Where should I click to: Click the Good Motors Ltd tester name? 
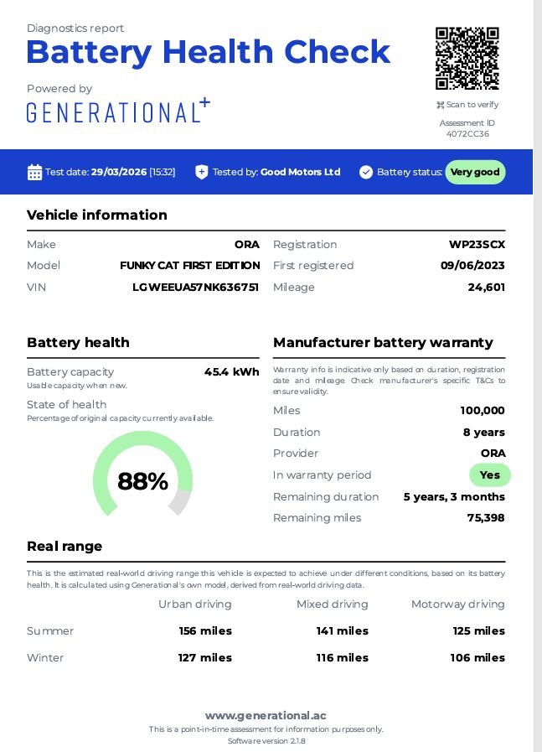[301, 172]
